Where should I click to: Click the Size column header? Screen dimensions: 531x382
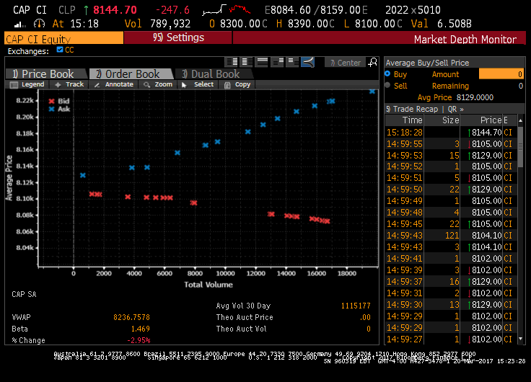(442, 120)
